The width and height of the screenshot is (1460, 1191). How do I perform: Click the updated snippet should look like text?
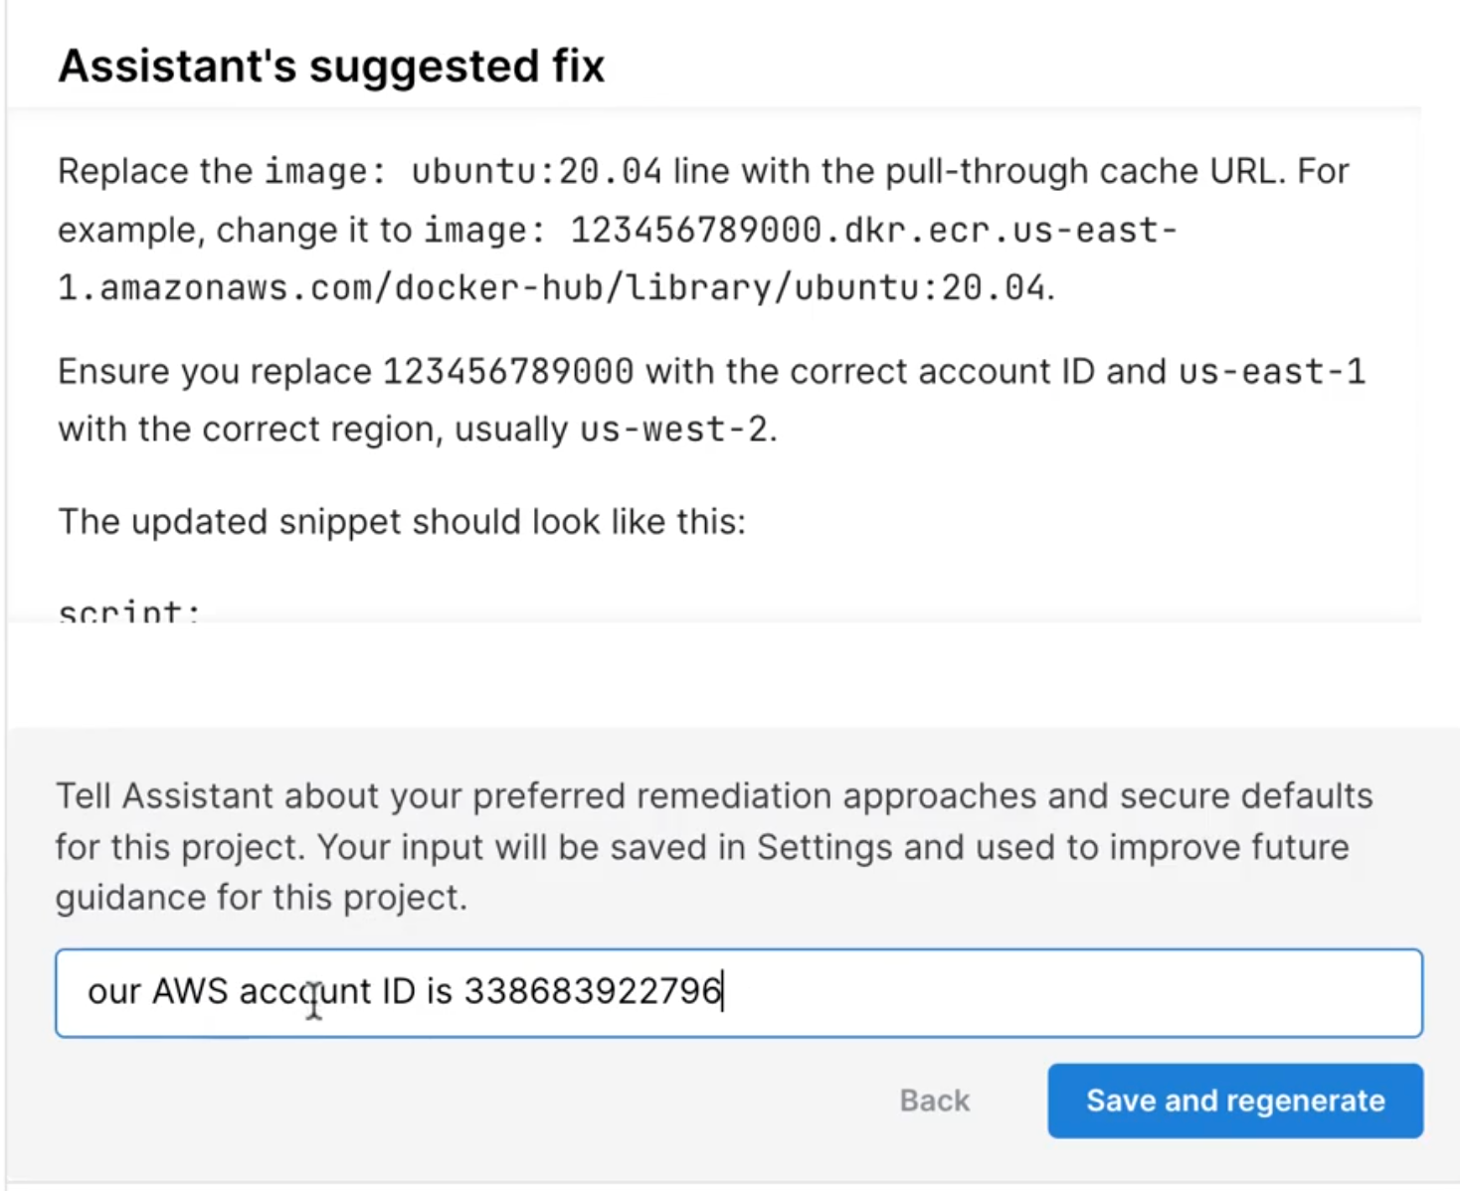(402, 522)
